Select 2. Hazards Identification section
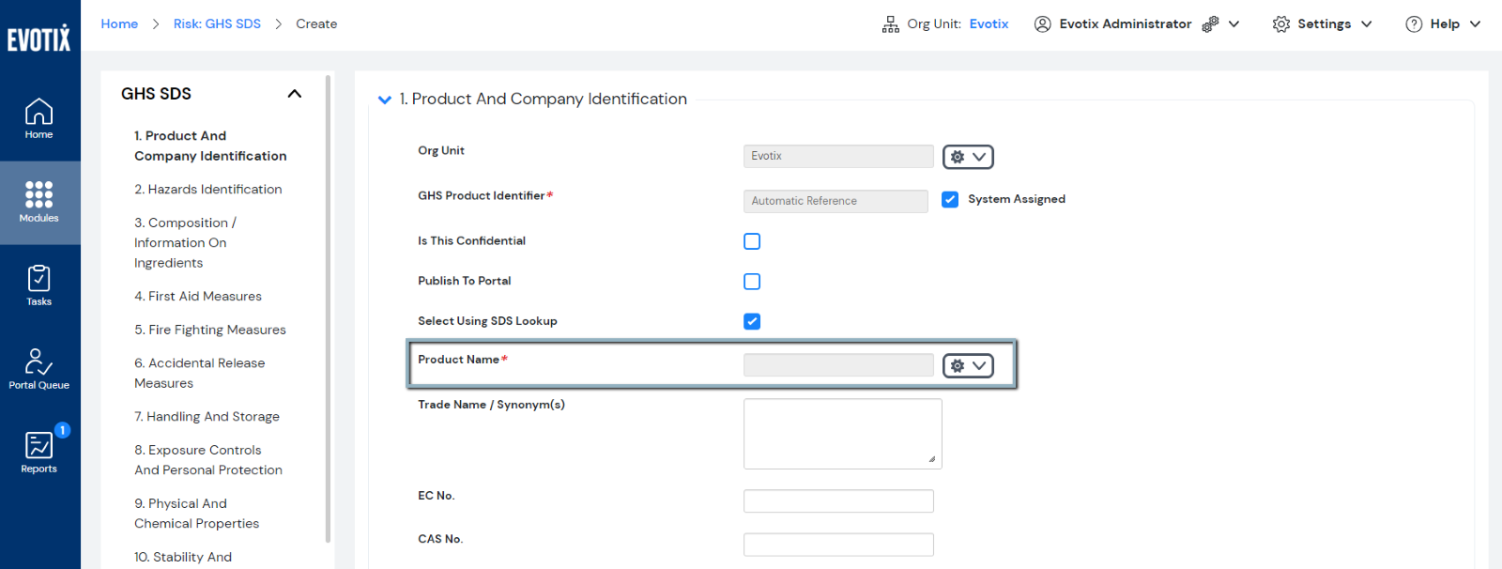1502x569 pixels. coord(207,190)
